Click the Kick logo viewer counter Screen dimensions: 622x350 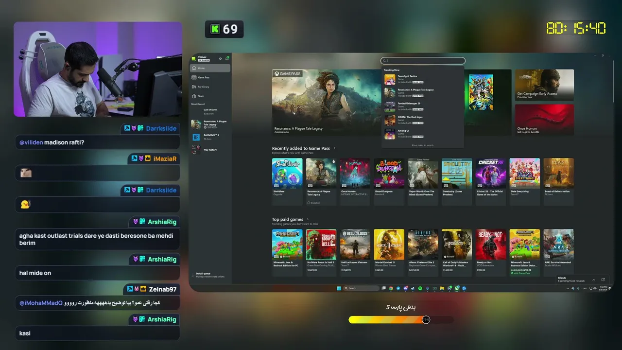(224, 29)
